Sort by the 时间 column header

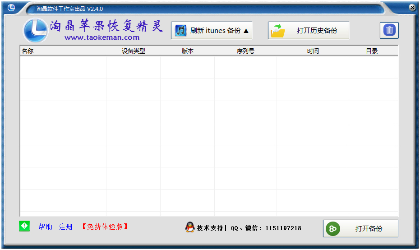[x=313, y=51]
